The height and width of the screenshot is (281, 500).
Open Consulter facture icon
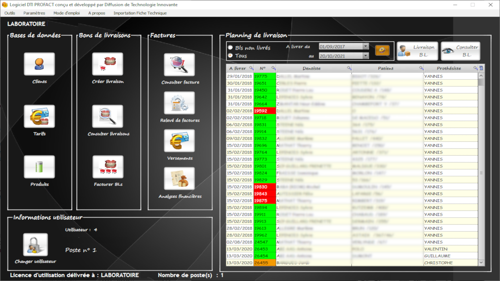click(x=179, y=65)
